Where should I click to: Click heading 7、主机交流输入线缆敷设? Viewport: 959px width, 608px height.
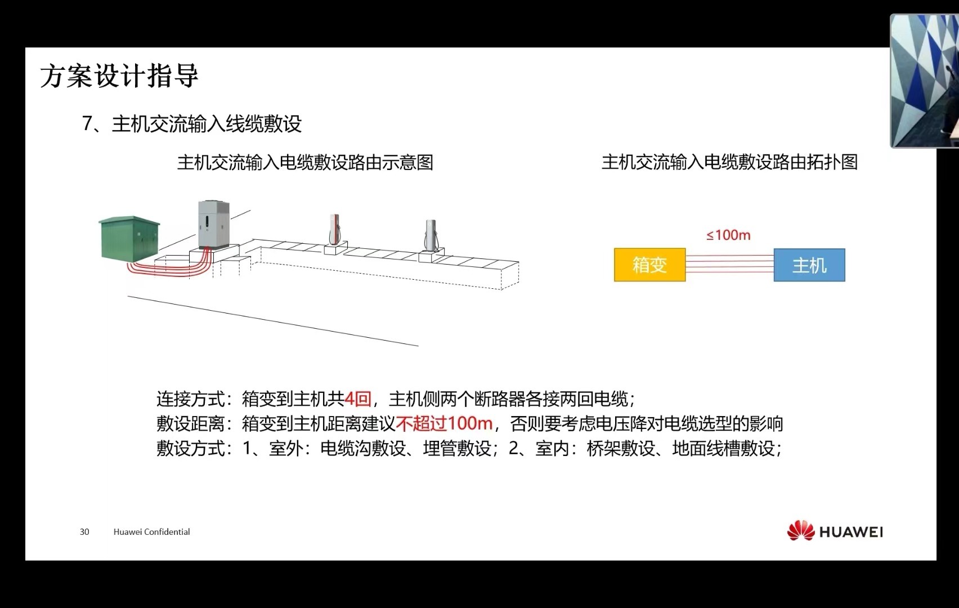(192, 124)
